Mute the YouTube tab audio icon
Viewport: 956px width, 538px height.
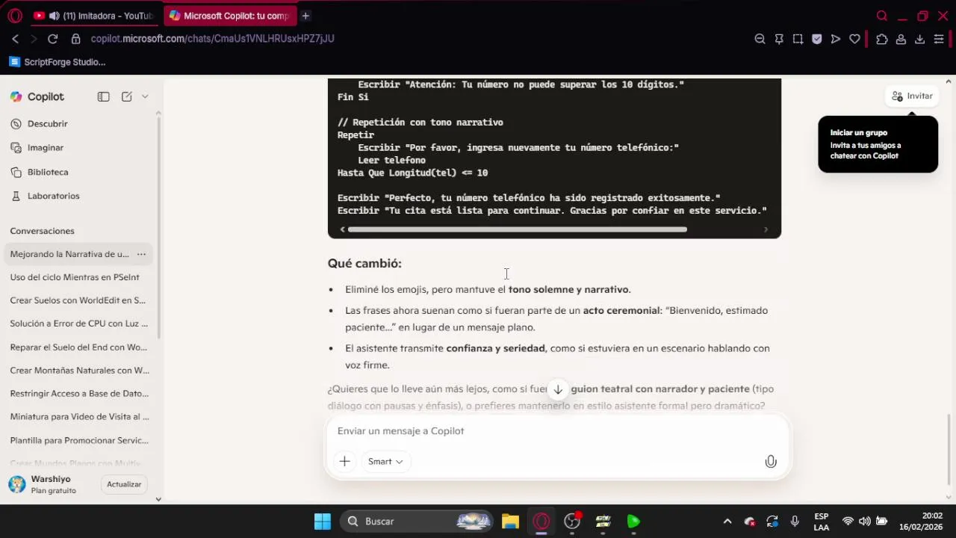(x=54, y=16)
